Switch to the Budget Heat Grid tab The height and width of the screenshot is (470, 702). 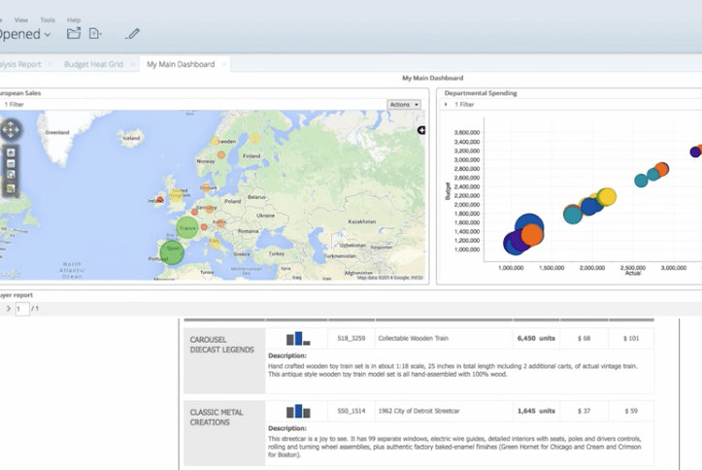(x=93, y=64)
